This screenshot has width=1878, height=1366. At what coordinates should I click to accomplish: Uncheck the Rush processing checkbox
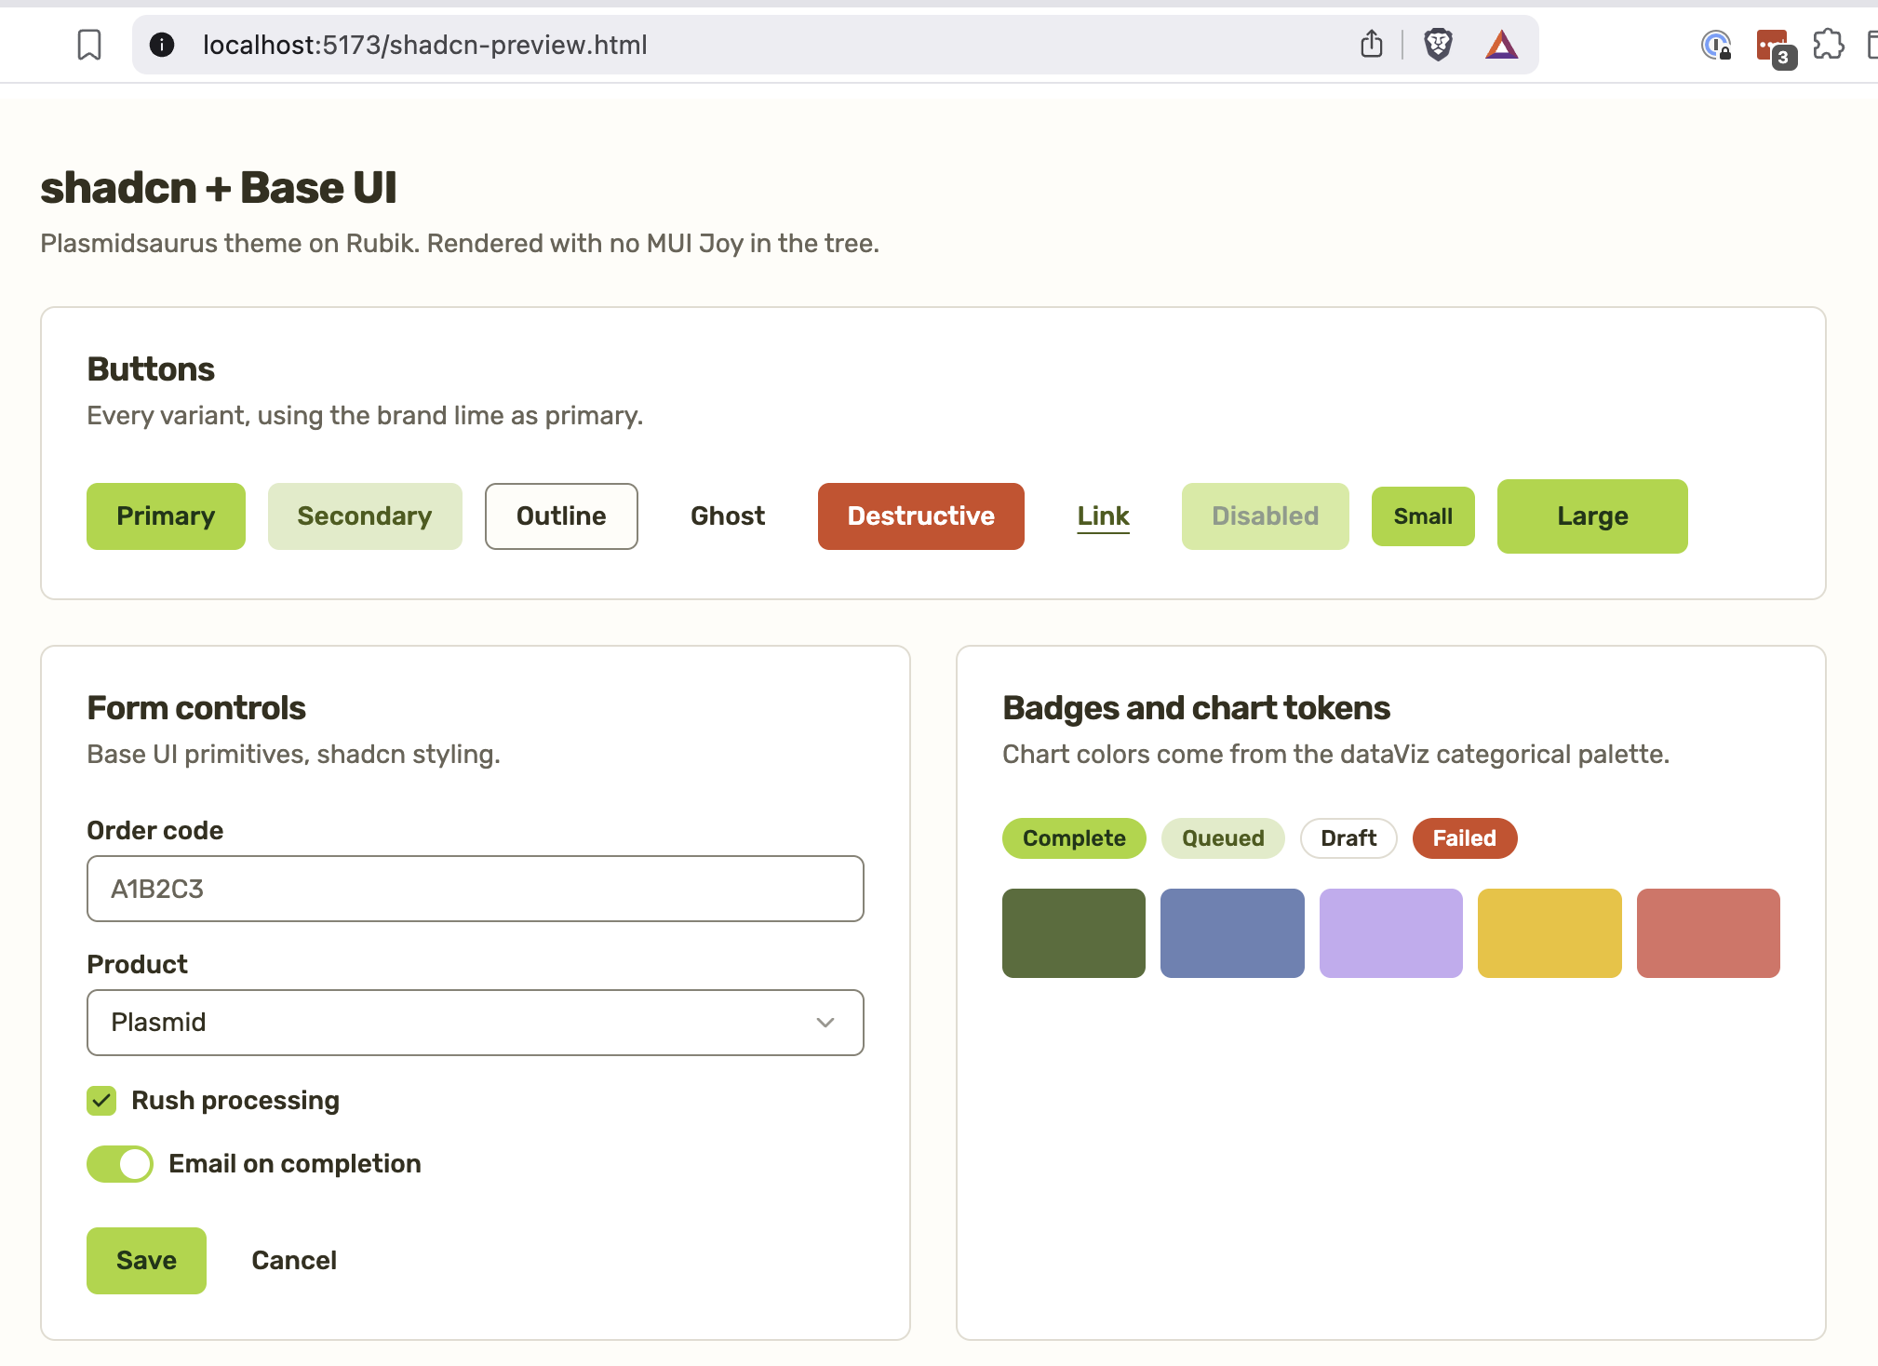101,1101
